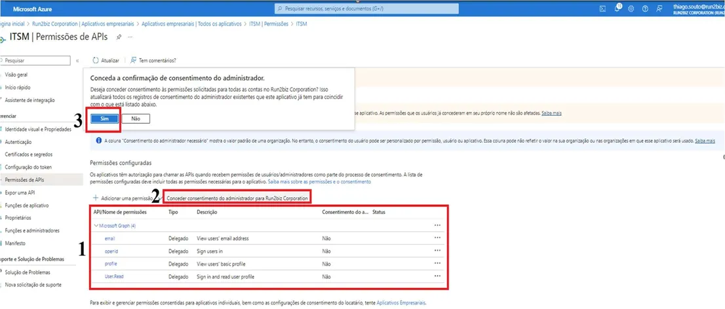Open Funções e administradores in the sidebar

coord(32,230)
